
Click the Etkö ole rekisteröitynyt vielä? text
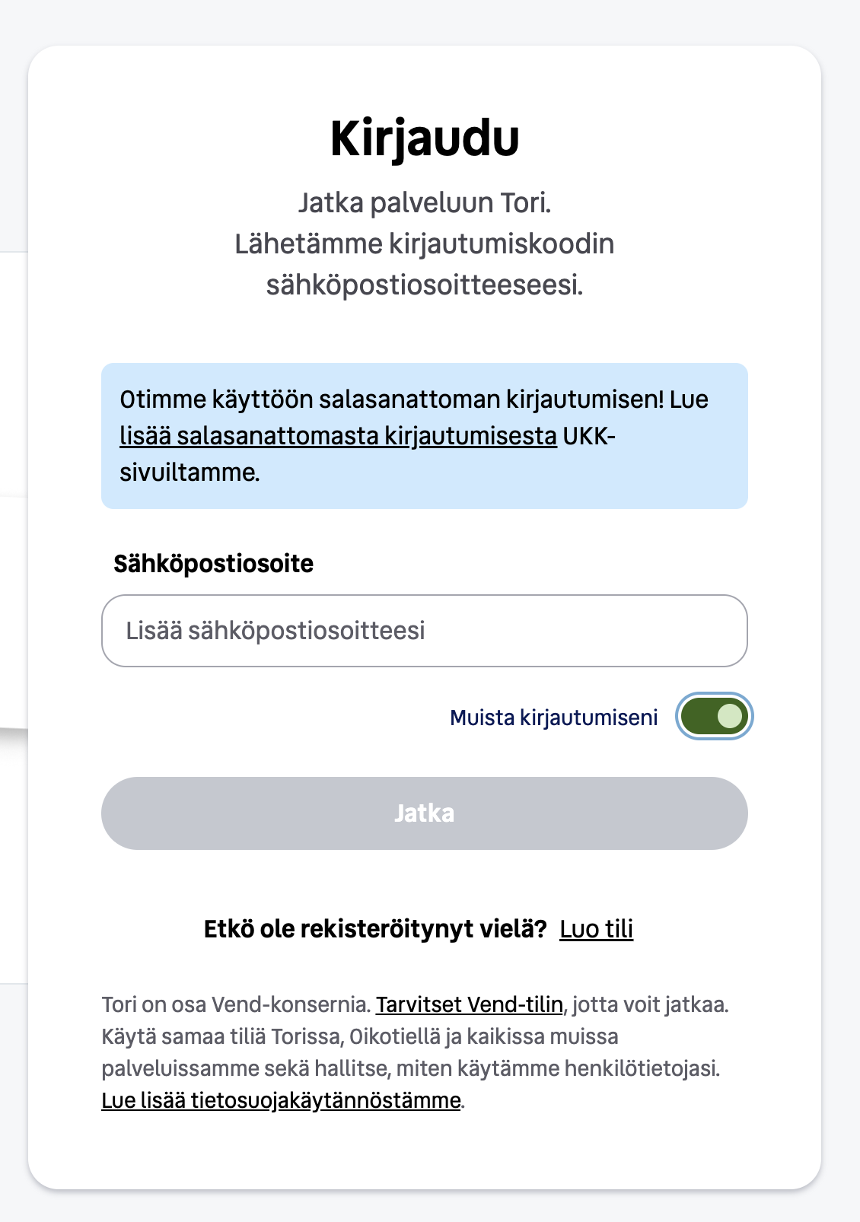pos(375,929)
